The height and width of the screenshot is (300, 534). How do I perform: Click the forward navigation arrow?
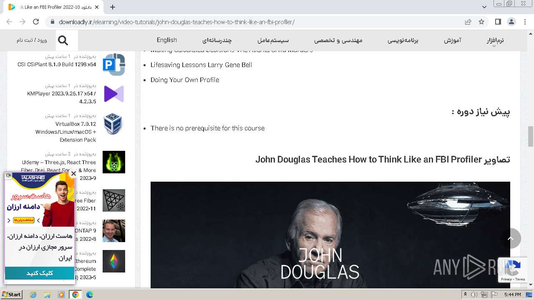[x=23, y=22]
